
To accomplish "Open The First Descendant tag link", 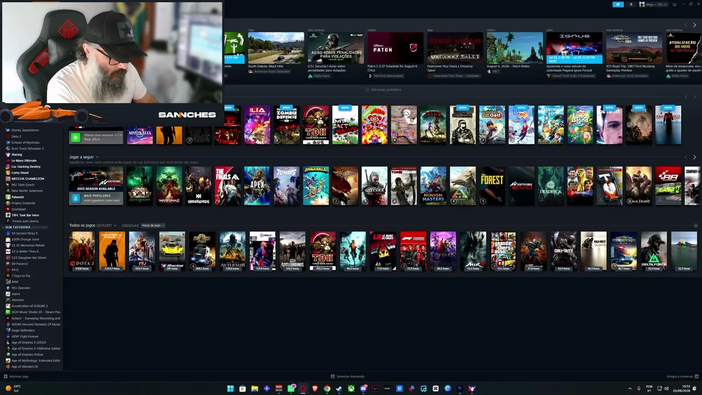I will (387, 76).
